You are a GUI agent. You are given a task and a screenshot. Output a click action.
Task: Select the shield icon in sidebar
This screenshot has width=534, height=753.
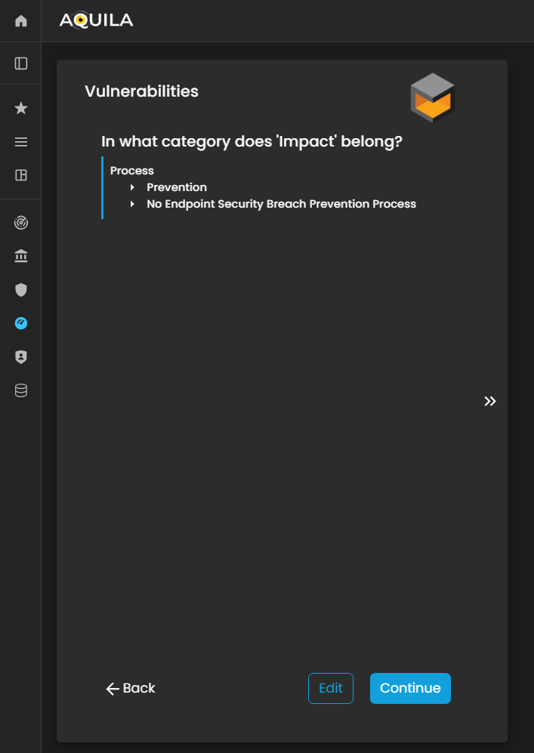coord(21,290)
